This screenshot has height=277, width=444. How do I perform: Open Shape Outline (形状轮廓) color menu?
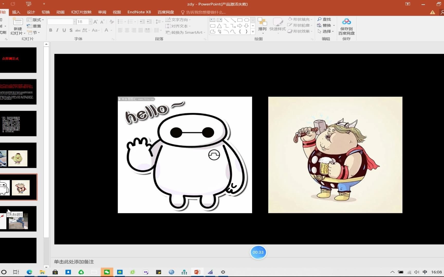coord(300,25)
